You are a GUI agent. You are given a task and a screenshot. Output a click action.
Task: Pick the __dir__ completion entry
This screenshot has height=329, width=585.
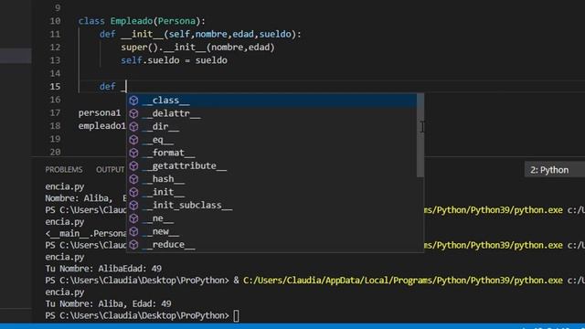tap(272, 126)
